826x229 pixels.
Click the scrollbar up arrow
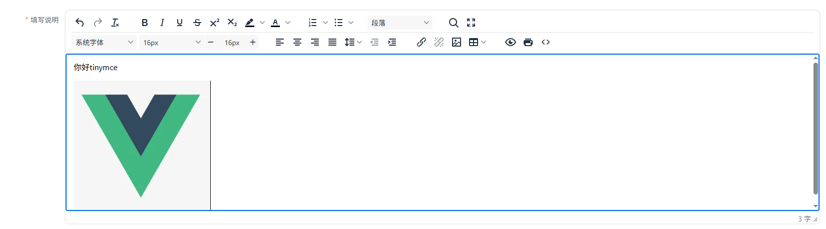[x=815, y=58]
